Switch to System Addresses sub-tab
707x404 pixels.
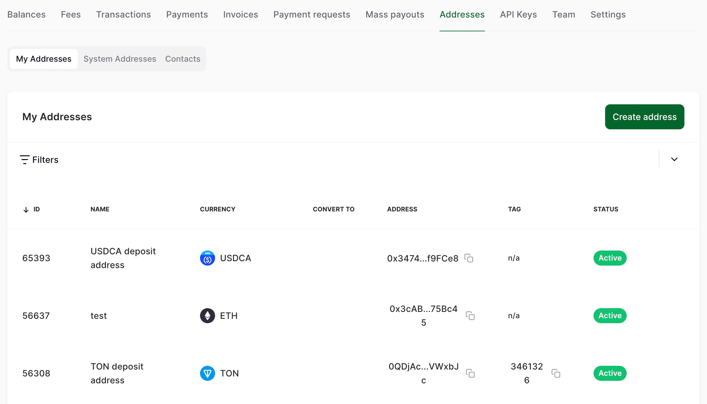pyautogui.click(x=120, y=59)
